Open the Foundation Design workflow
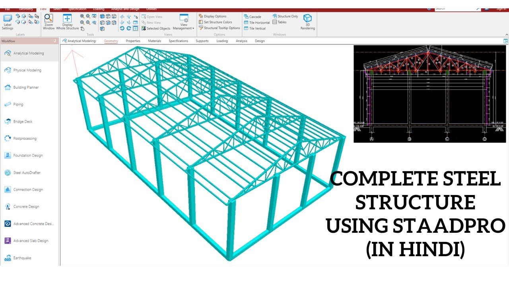This screenshot has width=509, height=286. click(x=29, y=156)
